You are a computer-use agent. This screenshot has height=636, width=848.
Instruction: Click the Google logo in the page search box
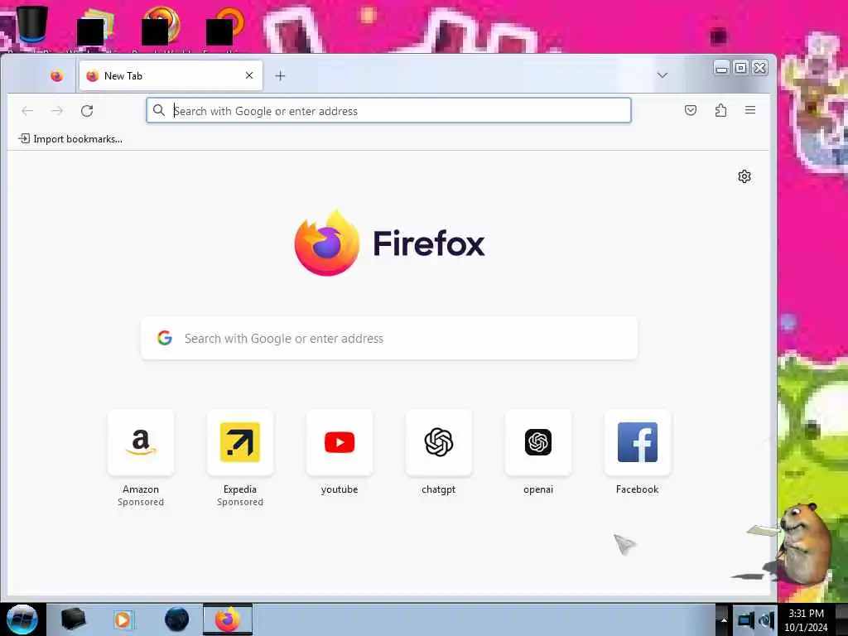[165, 338]
